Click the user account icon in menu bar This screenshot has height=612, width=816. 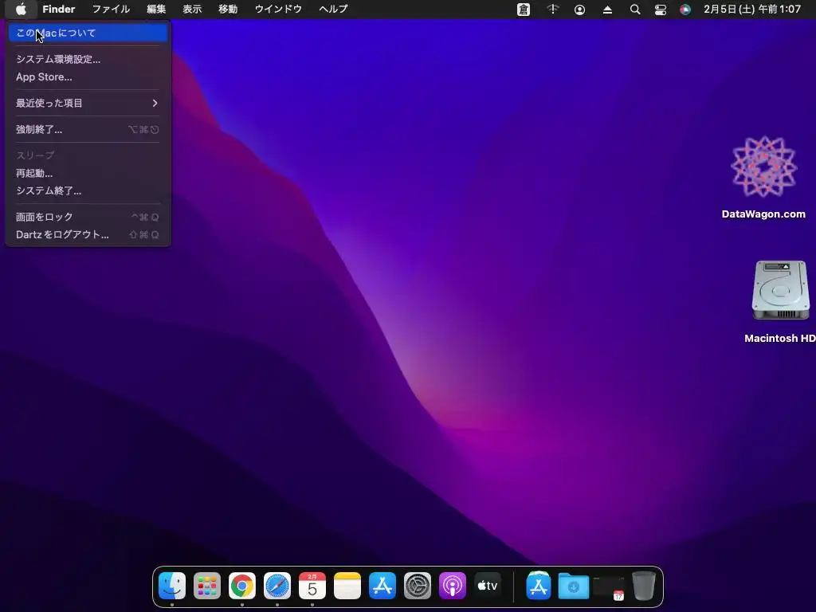[x=579, y=10]
